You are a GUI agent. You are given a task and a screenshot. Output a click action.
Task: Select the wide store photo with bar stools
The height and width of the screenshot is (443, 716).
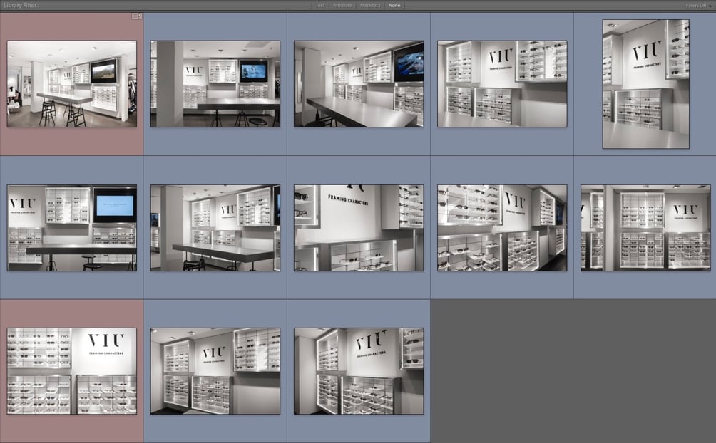(x=72, y=84)
